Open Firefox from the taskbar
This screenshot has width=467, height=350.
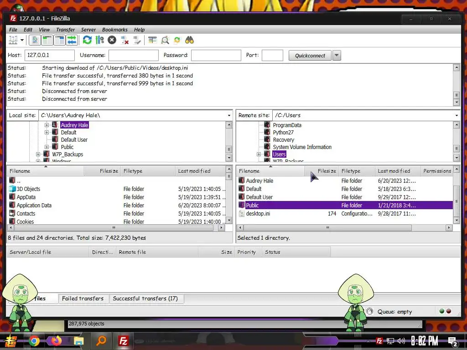tap(56, 341)
